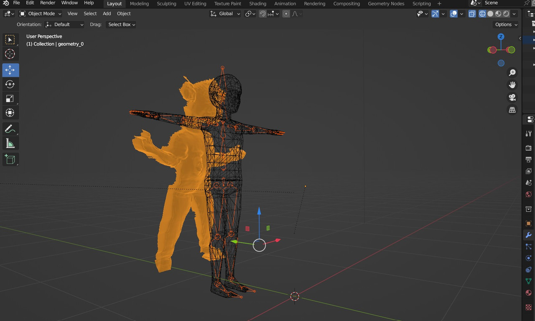The image size is (535, 321).
Task: Select the Measure tool
Action: pyautogui.click(x=10, y=144)
